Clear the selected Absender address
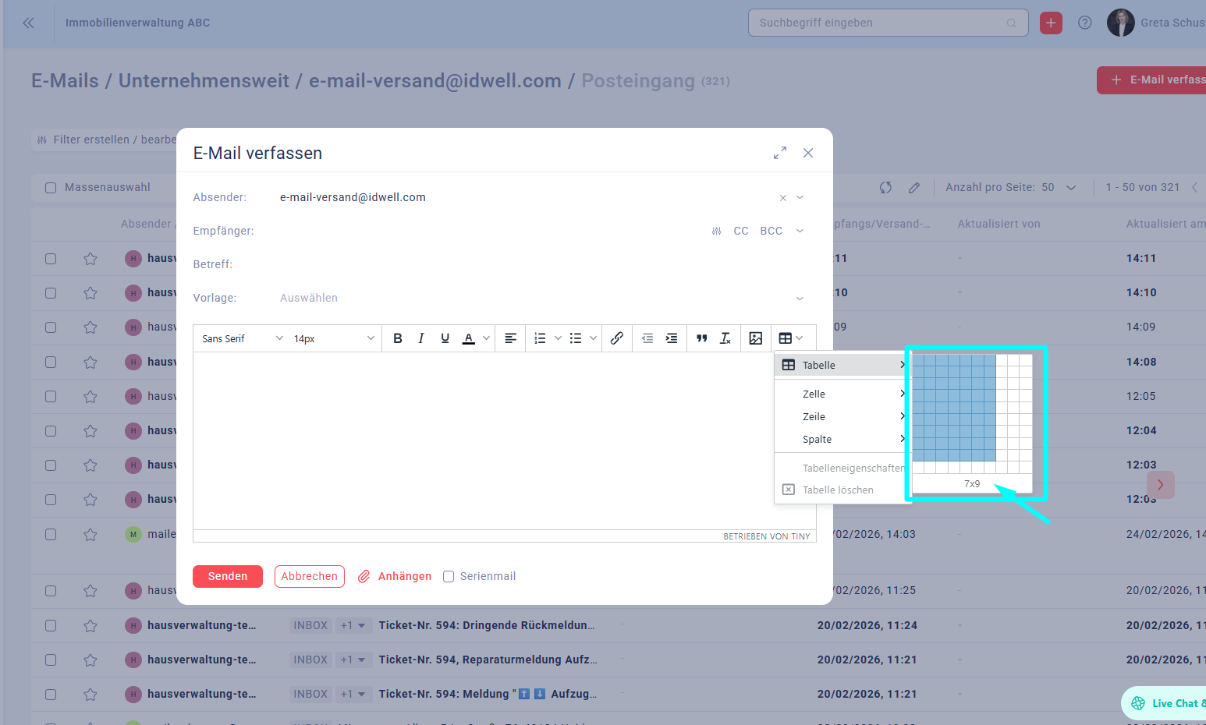Image resolution: width=1206 pixels, height=725 pixels. pyautogui.click(x=783, y=198)
